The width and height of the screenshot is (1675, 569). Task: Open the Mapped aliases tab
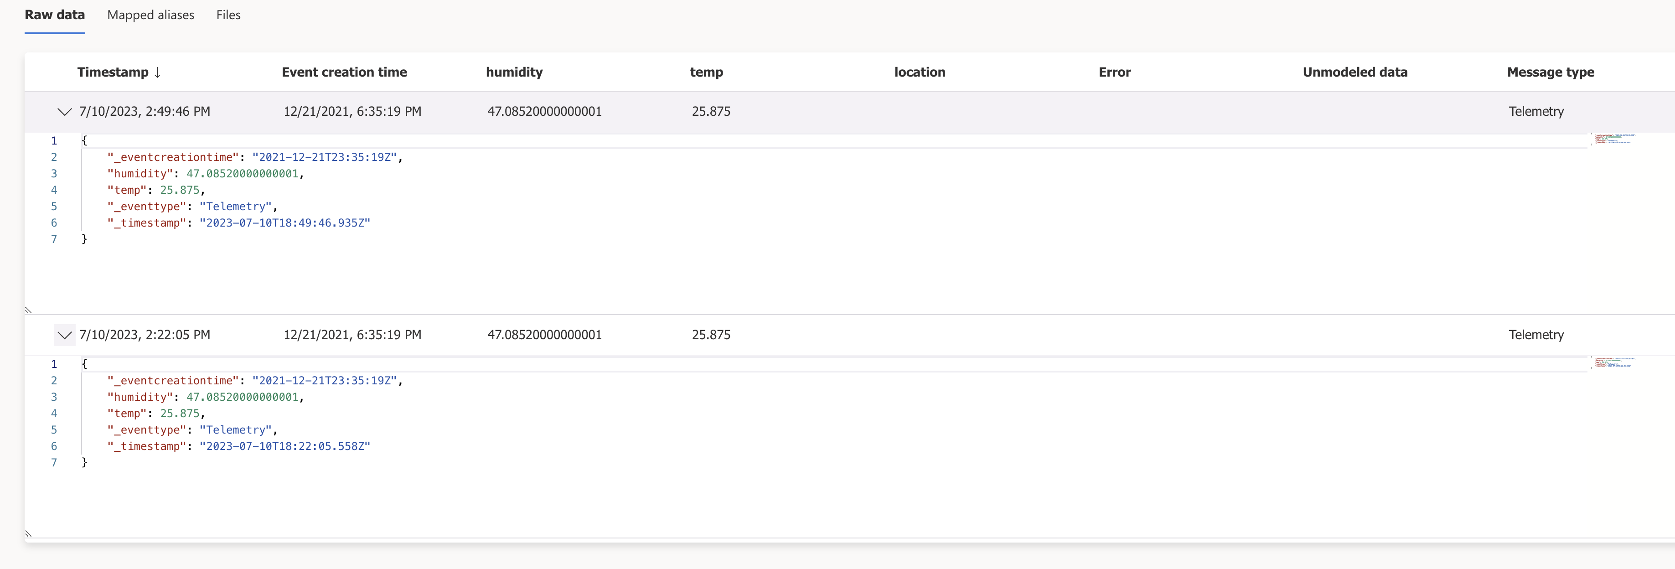tap(151, 15)
